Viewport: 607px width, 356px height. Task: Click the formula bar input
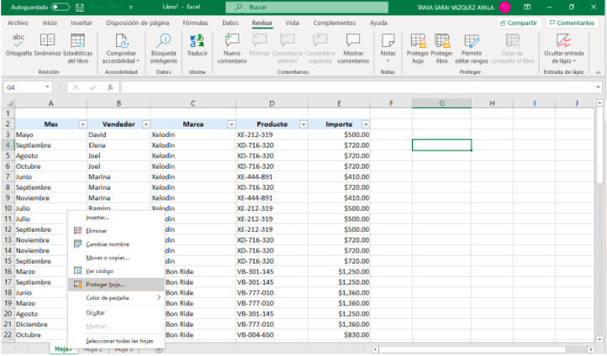[358, 87]
